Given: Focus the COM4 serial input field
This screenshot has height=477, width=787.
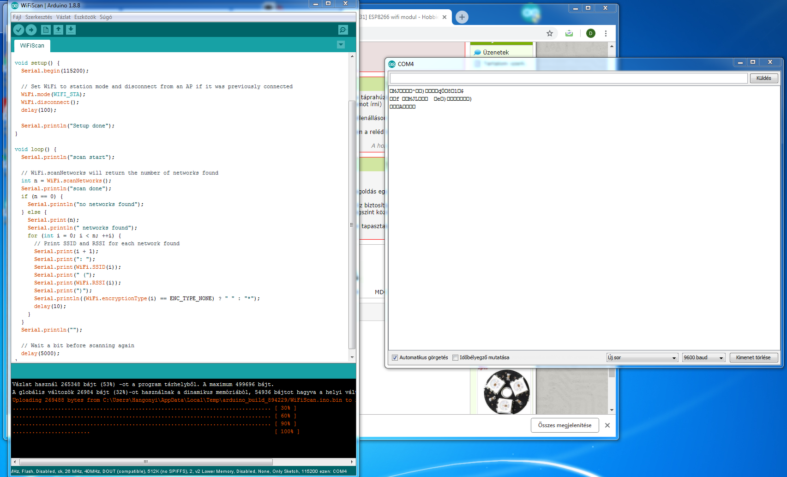Looking at the screenshot, I should coord(568,78).
